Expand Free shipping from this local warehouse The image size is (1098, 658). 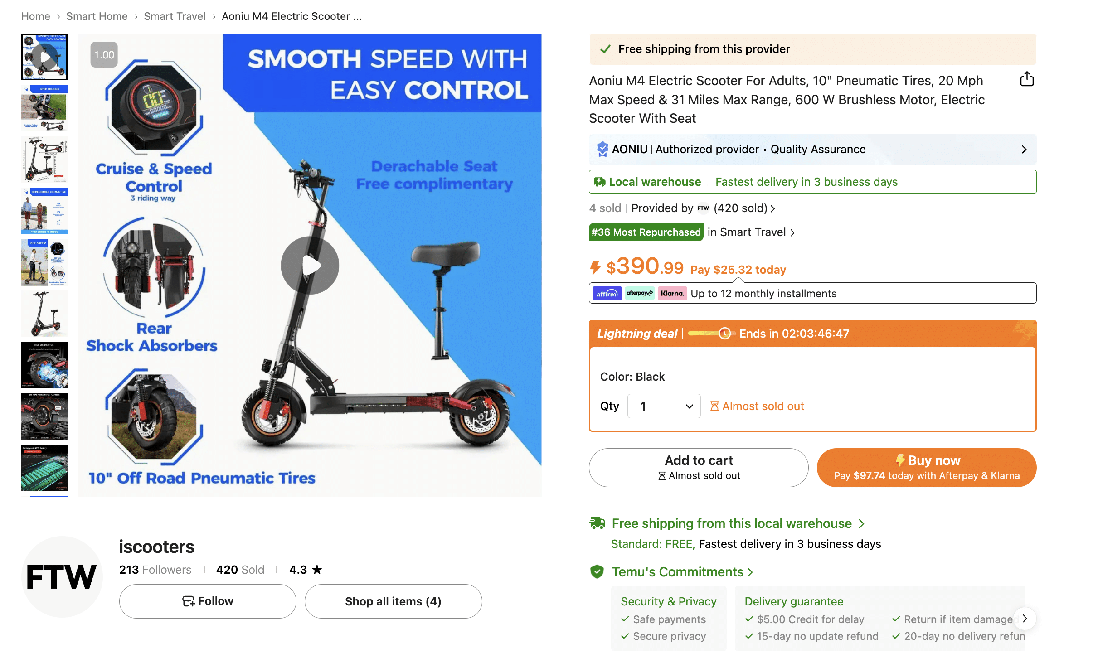click(861, 523)
